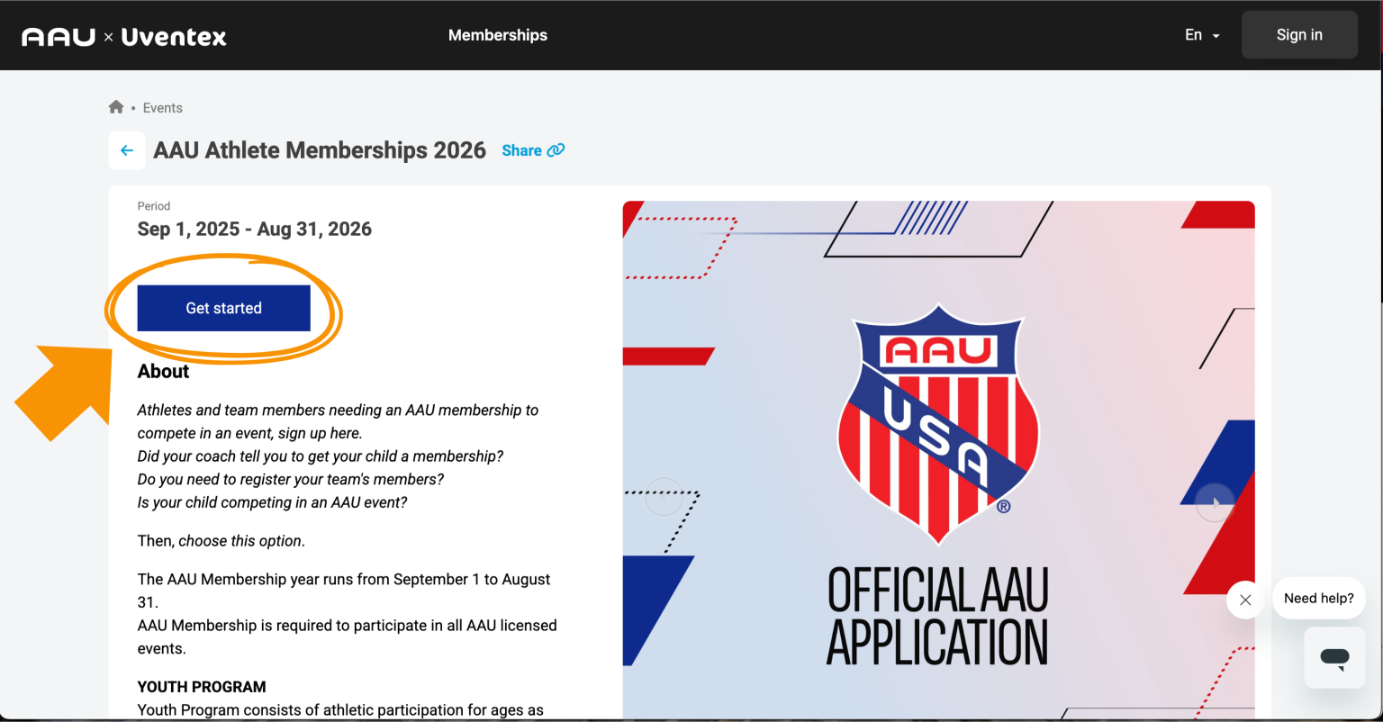Open the chat messenger bubble
Viewport: 1383px width, 722px height.
[x=1335, y=657]
